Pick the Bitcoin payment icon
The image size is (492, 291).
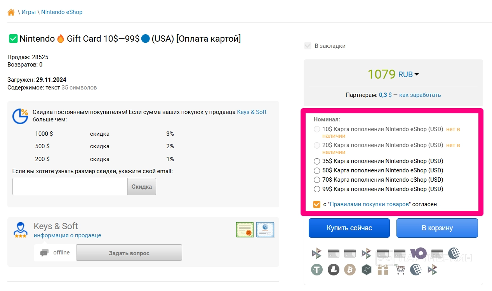350,269
